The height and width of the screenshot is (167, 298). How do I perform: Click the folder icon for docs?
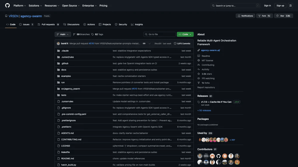point(58,70)
